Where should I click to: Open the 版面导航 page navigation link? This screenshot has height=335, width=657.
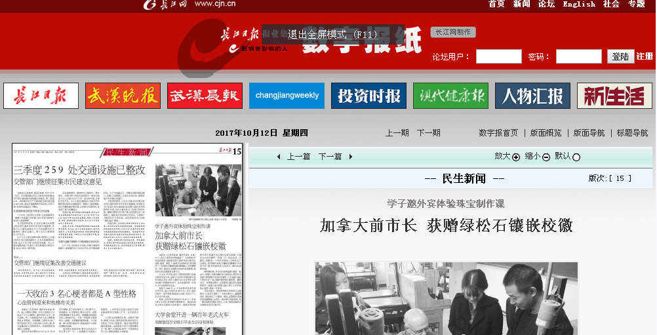coord(589,133)
